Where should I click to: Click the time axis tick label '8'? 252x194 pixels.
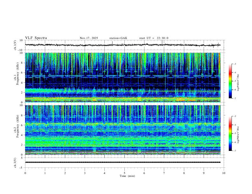tap(184, 173)
